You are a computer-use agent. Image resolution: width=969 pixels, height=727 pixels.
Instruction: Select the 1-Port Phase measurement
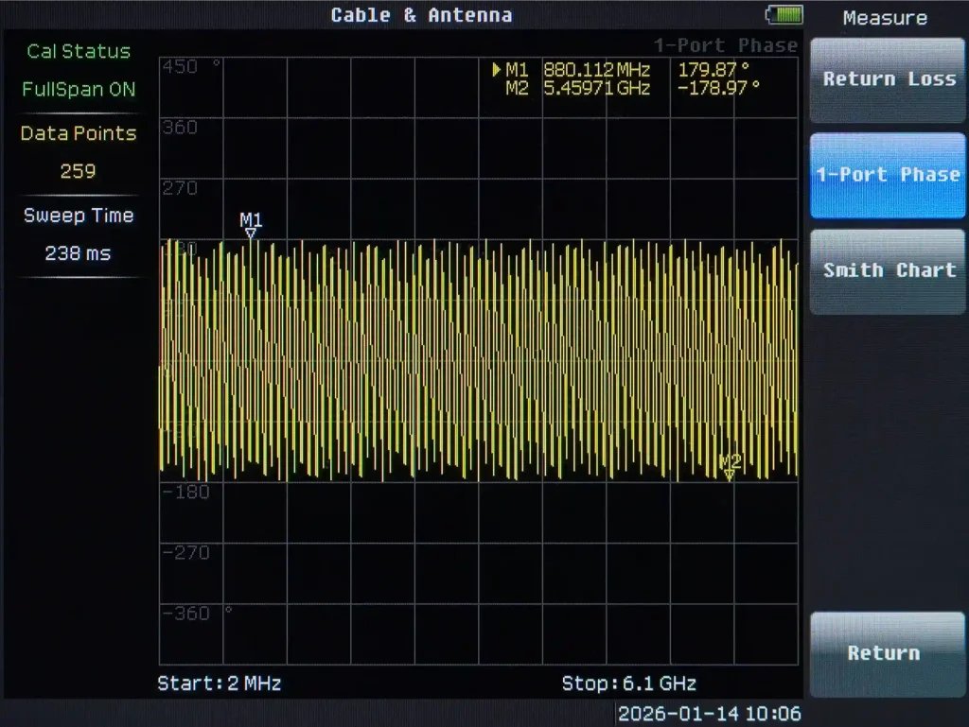coord(886,175)
